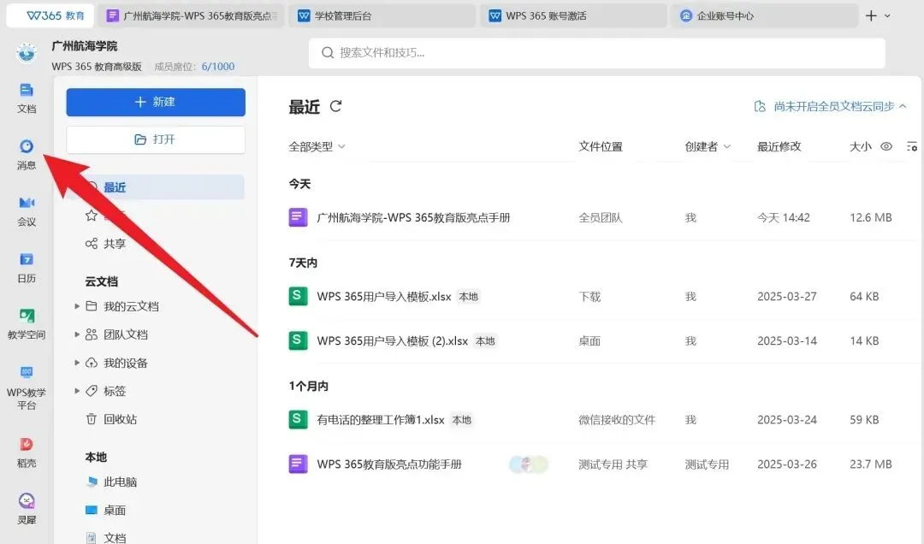This screenshot has height=544, width=924.
Task: Switch to the 学校管理后台 tab
Action: coord(382,16)
